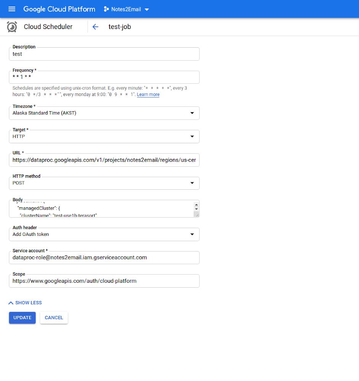Click inside the Frequency input field
The height and width of the screenshot is (381, 359).
coord(103,77)
